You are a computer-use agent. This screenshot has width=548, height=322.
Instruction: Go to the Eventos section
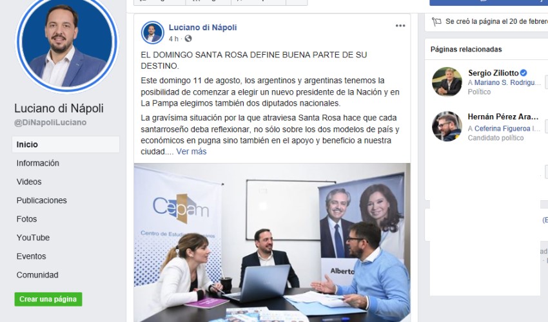31,256
